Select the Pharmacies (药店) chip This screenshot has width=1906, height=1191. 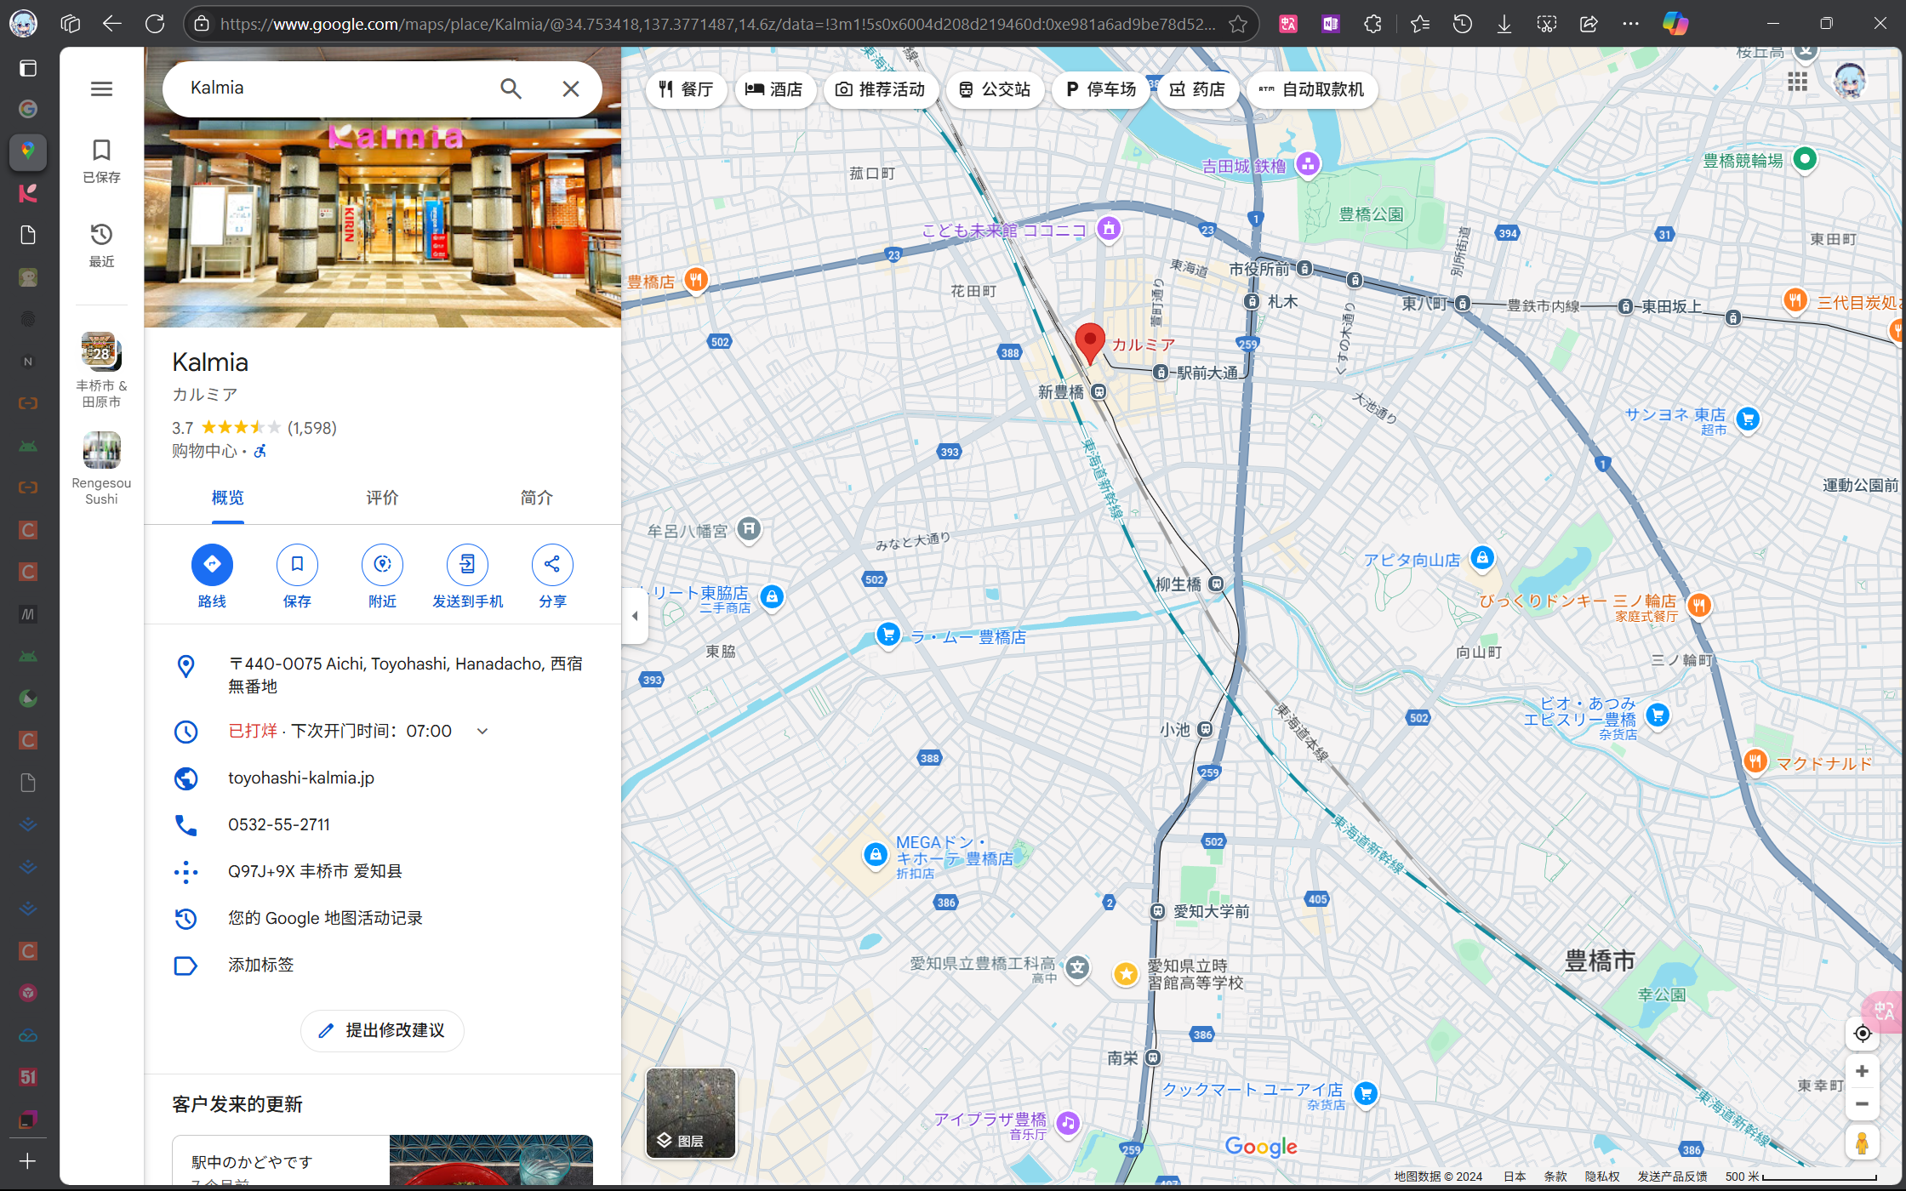(1197, 89)
